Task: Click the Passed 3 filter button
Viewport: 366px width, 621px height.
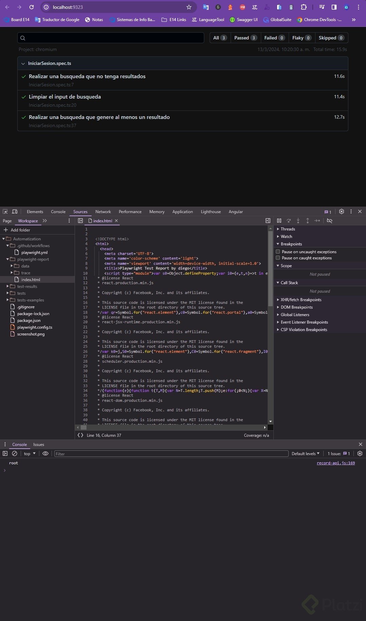Action: coord(245,38)
